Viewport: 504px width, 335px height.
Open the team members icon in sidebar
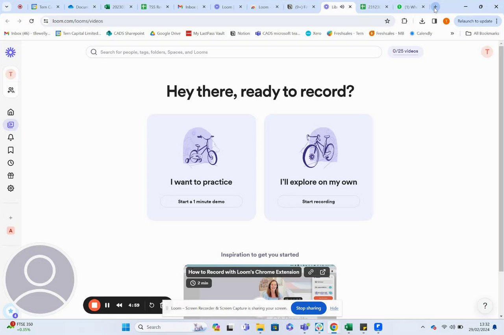point(11,90)
